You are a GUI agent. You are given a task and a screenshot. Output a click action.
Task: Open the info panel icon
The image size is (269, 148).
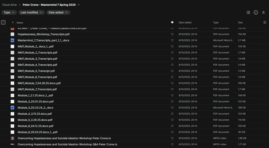pyautogui.click(x=256, y=12)
